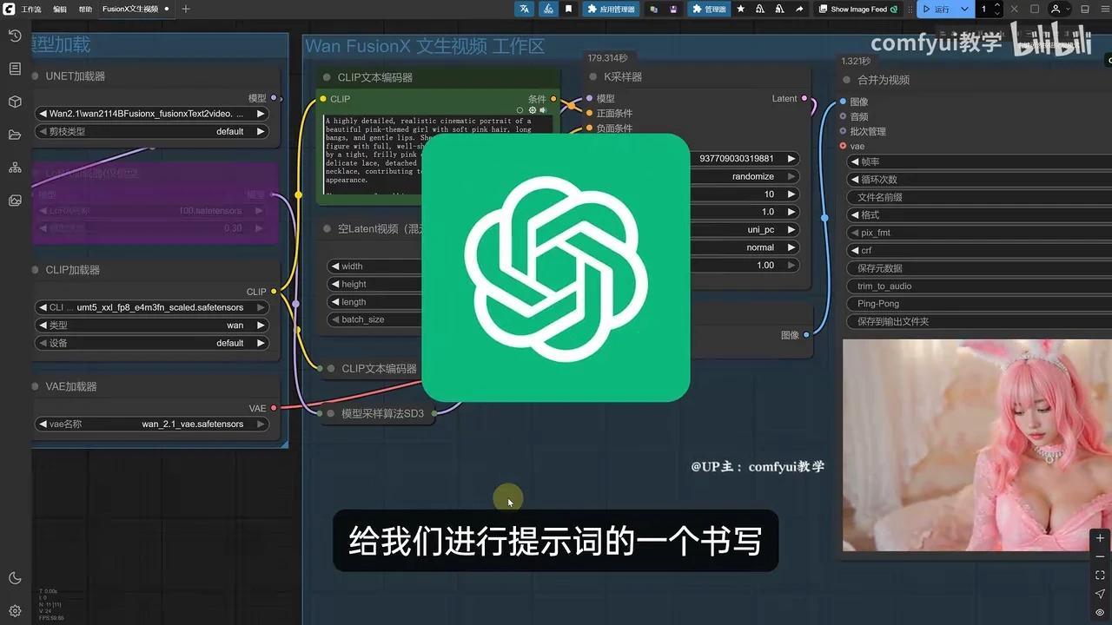Select the FusionX文生视频 workflow tab
The image size is (1112, 625).
[132, 9]
